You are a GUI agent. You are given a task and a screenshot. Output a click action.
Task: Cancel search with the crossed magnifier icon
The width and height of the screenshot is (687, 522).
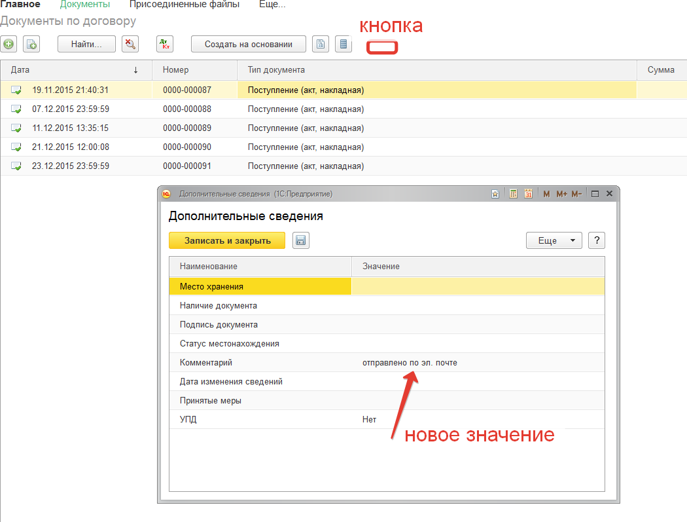[x=130, y=44]
